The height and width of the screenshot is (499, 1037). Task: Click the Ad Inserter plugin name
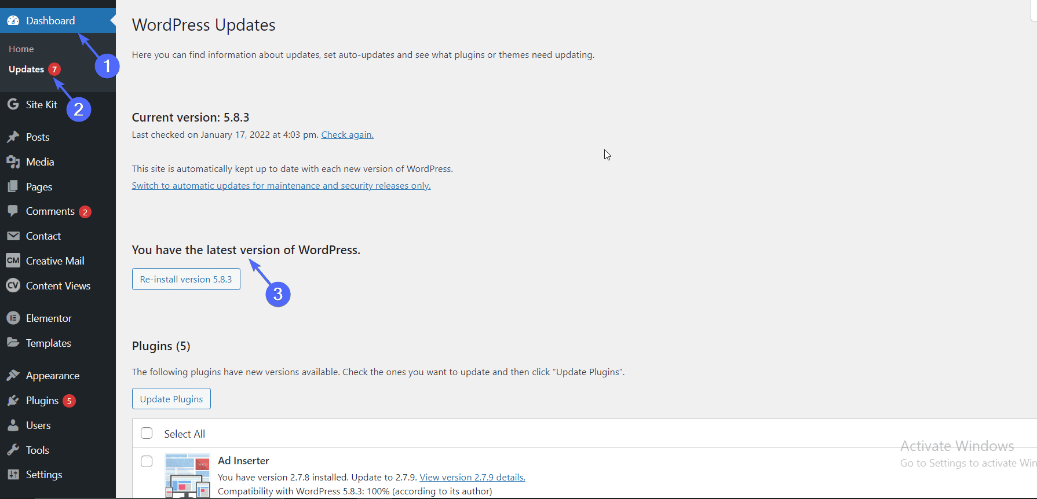pyautogui.click(x=243, y=461)
